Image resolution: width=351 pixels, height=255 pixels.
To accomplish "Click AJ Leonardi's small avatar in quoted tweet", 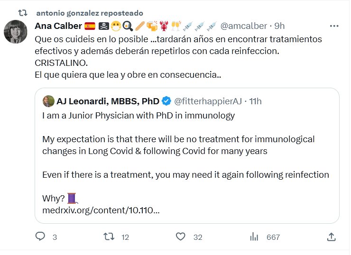I will coord(48,101).
